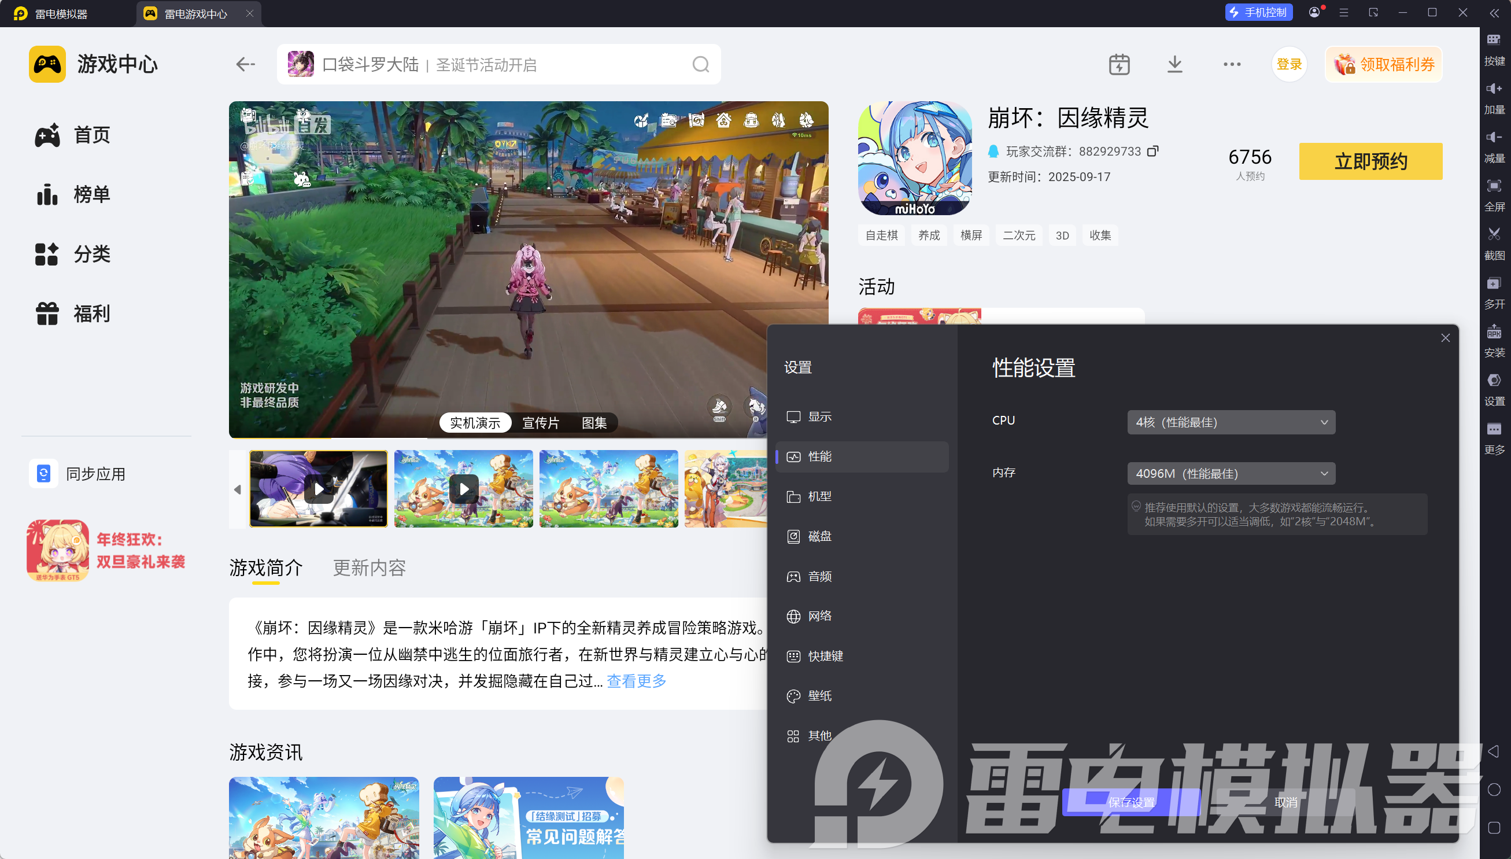The image size is (1511, 859).
Task: Expand the CPU cores dropdown
Action: click(x=1231, y=422)
